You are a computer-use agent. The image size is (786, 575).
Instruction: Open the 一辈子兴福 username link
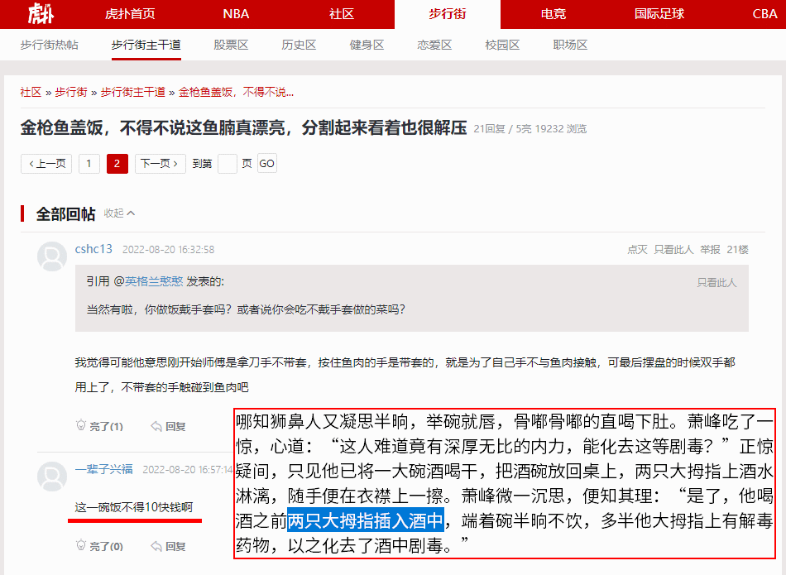pos(103,469)
